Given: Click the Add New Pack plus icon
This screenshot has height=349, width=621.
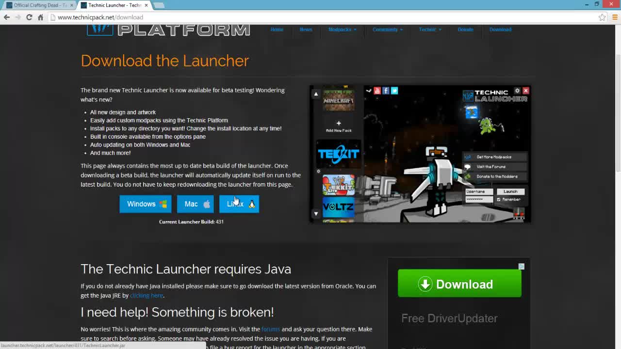Looking at the screenshot, I should click(x=339, y=124).
